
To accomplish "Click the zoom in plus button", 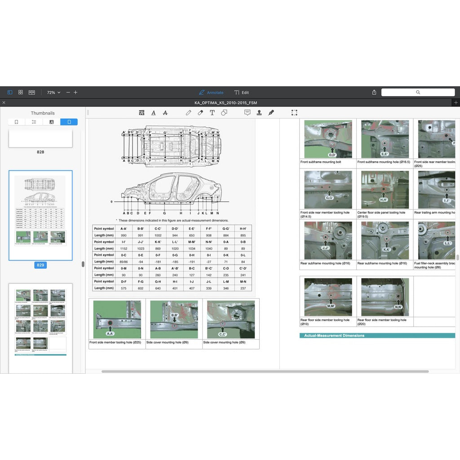I will pos(75,92).
